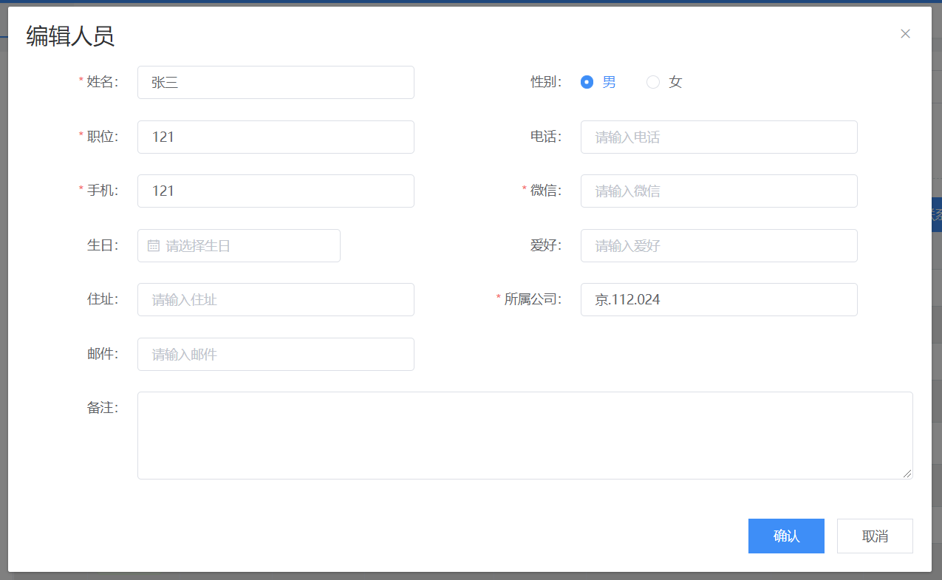Viewport: 942px width, 580px height.
Task: Focus the 姓名 field containing 张三
Action: point(275,83)
